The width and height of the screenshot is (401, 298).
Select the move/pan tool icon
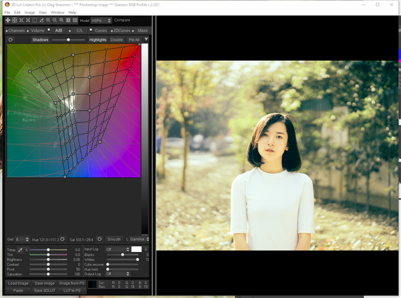[8, 20]
